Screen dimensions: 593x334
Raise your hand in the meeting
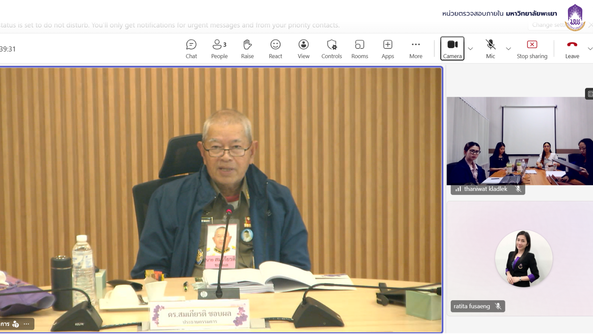pyautogui.click(x=247, y=49)
